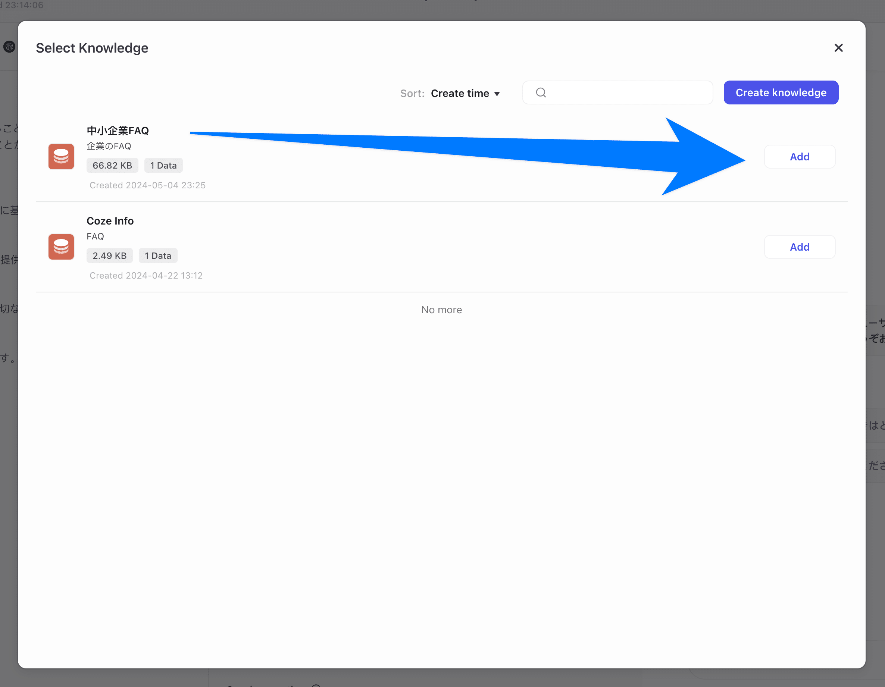Click the OpenAI model icon behind dialog
The width and height of the screenshot is (885, 687).
[x=9, y=47]
